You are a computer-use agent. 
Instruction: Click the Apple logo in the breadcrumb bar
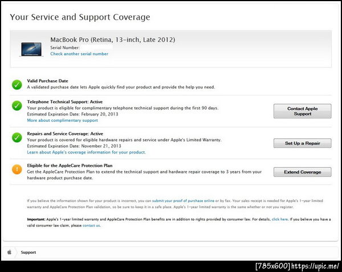9,252
